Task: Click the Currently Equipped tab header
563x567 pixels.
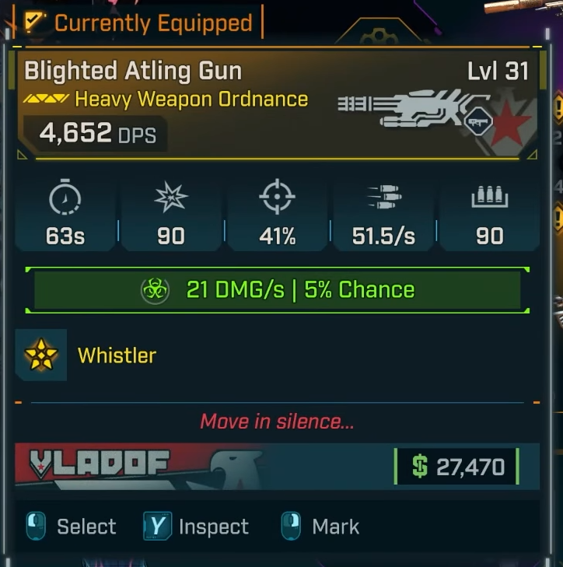Action: coord(138,22)
